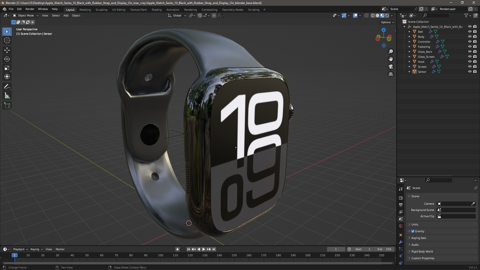The height and width of the screenshot is (270, 480).
Task: Open the Object Mode dropdown
Action: tap(25, 15)
